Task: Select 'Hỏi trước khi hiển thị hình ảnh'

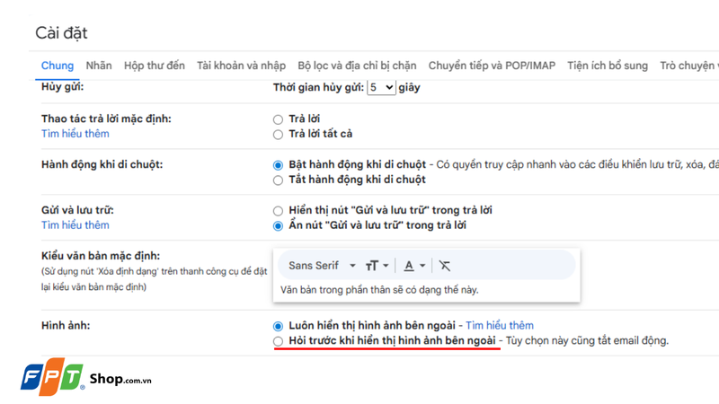Action: [278, 342]
